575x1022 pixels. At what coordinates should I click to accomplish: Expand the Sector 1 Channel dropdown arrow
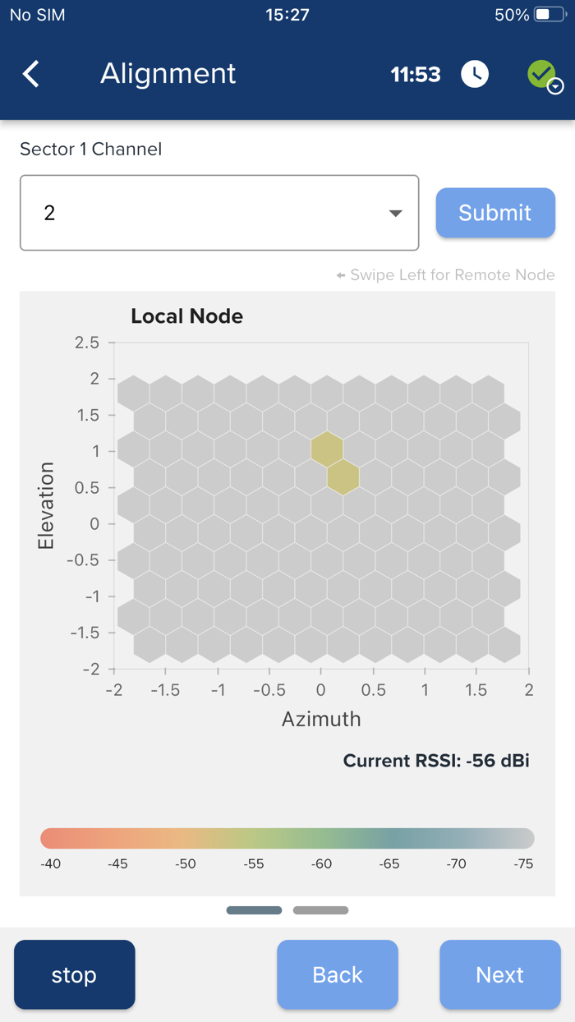[395, 214]
